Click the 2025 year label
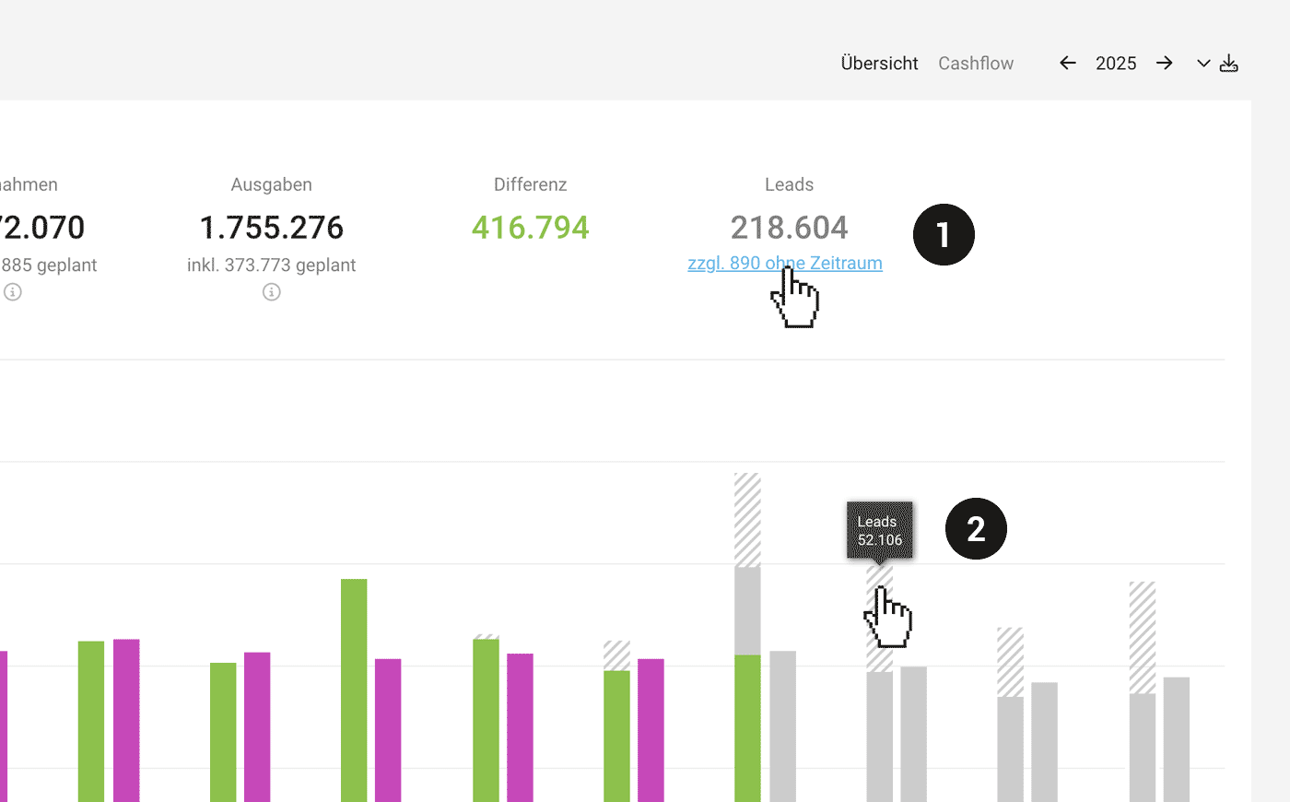 pyautogui.click(x=1115, y=63)
